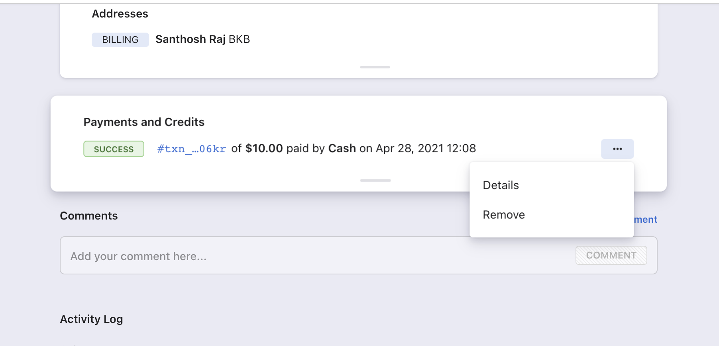Click the $10.00 payment amount

pyautogui.click(x=264, y=148)
